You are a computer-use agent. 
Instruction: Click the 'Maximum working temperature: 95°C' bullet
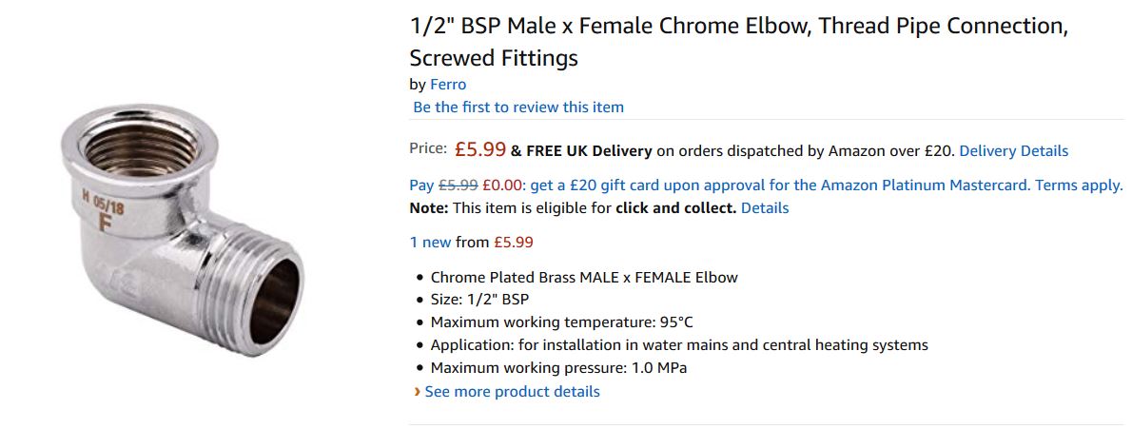pyautogui.click(x=568, y=322)
